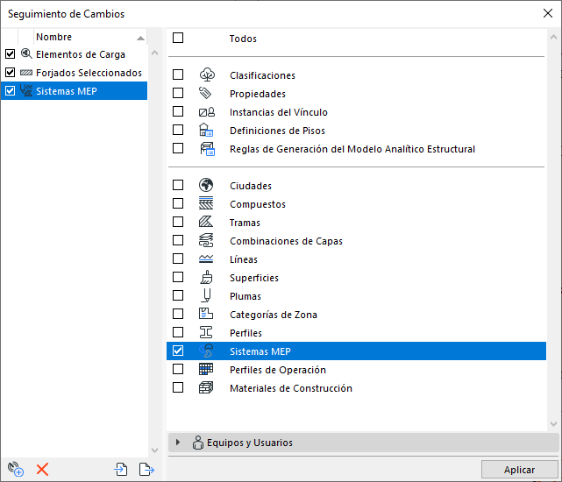The image size is (562, 482).
Task: Uncheck Sistemas MEP in the right list
Action: coord(178,351)
